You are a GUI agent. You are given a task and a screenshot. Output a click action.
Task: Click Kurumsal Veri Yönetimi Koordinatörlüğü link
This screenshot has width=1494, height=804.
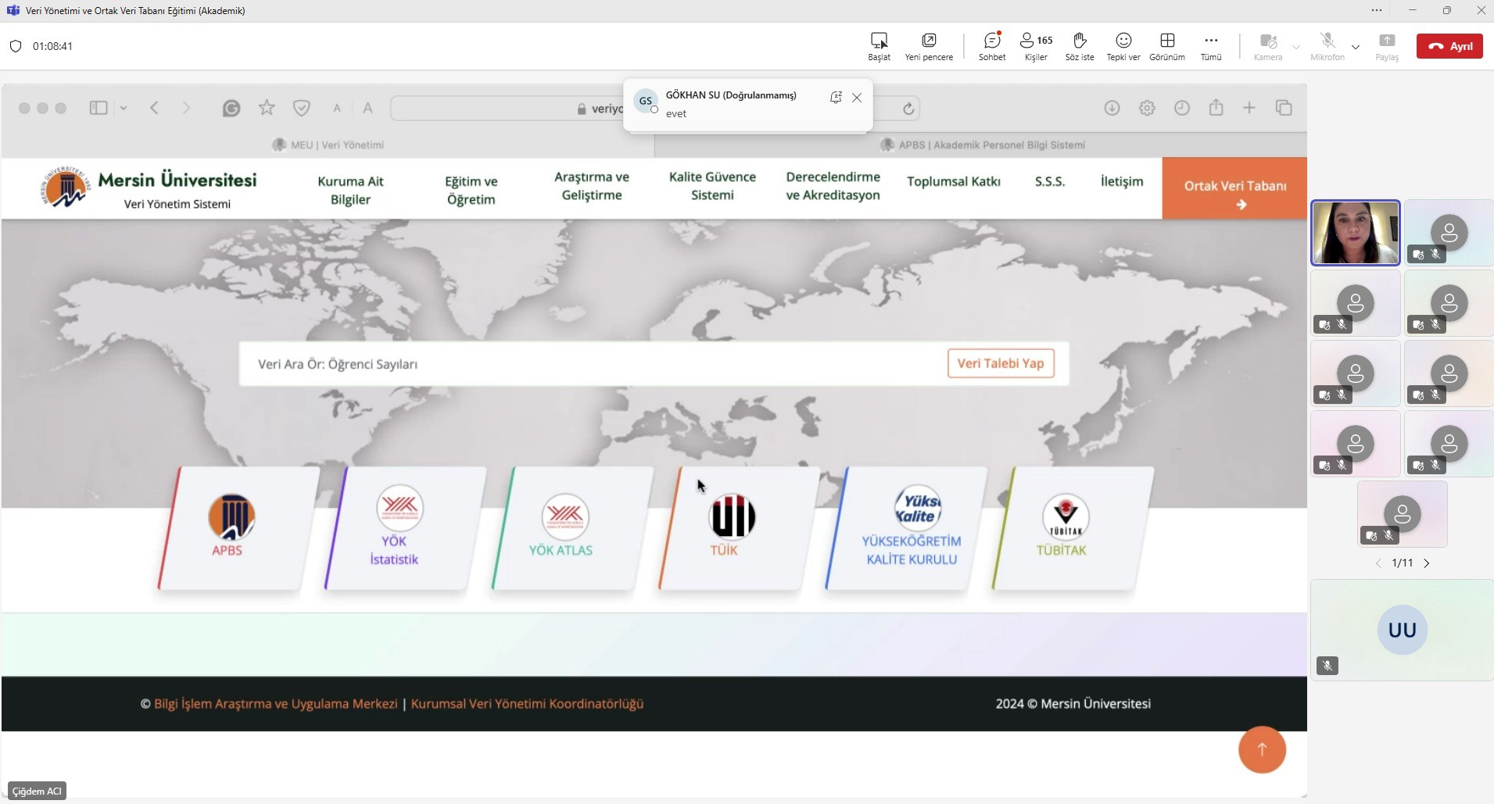pos(527,703)
